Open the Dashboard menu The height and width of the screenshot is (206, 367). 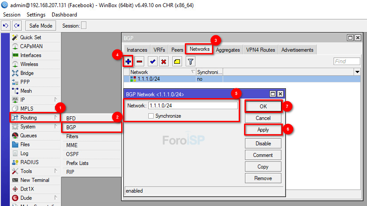tap(64, 15)
